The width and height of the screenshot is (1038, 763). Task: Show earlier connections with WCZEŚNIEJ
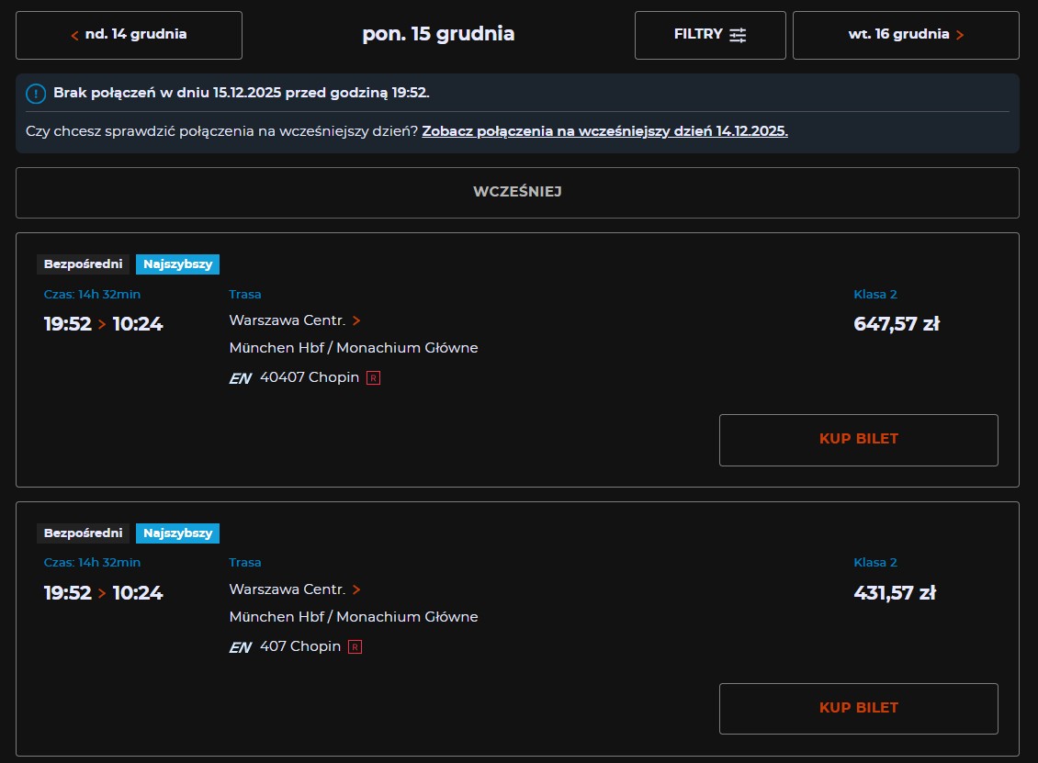[x=518, y=193]
